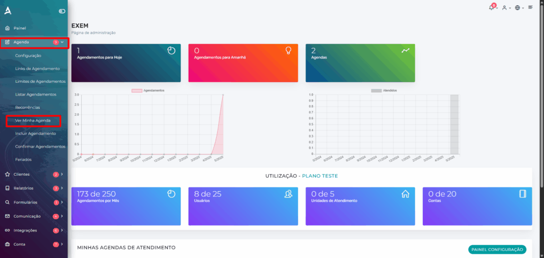Click the Integrações link icon
The height and width of the screenshot is (258, 544).
click(7, 230)
